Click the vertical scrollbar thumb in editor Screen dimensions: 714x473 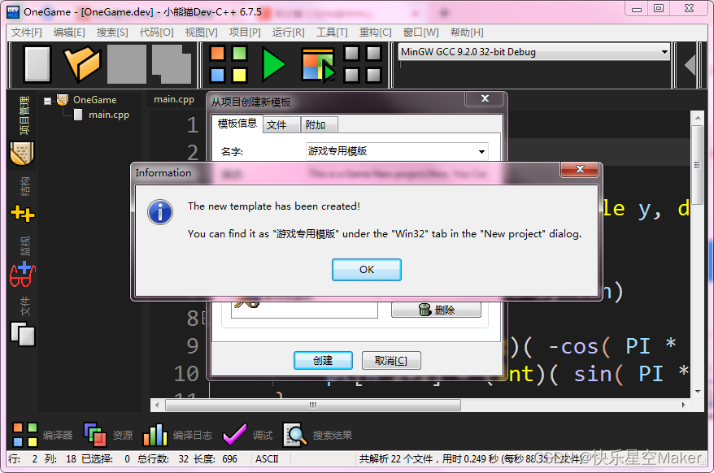point(697,165)
